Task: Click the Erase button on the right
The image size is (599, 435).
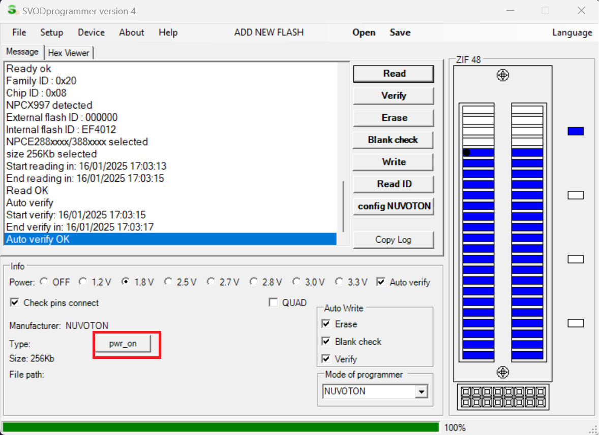Action: click(394, 118)
